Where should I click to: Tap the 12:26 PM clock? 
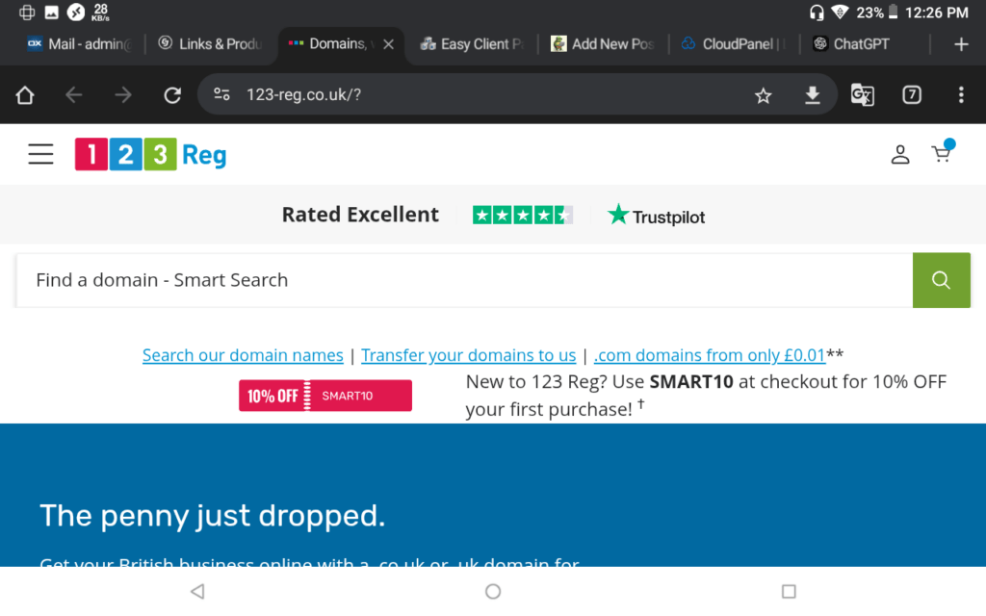coord(936,12)
